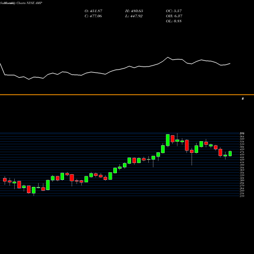Click the 'OL: 0.88' reading
Viewport: 254px width, 254px height.
click(x=174, y=21)
